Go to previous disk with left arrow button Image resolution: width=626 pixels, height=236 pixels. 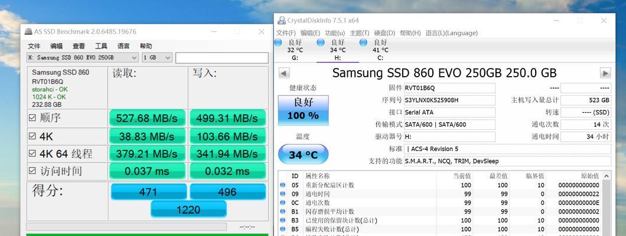tap(284, 73)
